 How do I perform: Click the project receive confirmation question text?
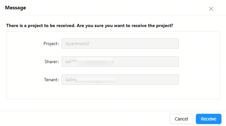click(89, 26)
